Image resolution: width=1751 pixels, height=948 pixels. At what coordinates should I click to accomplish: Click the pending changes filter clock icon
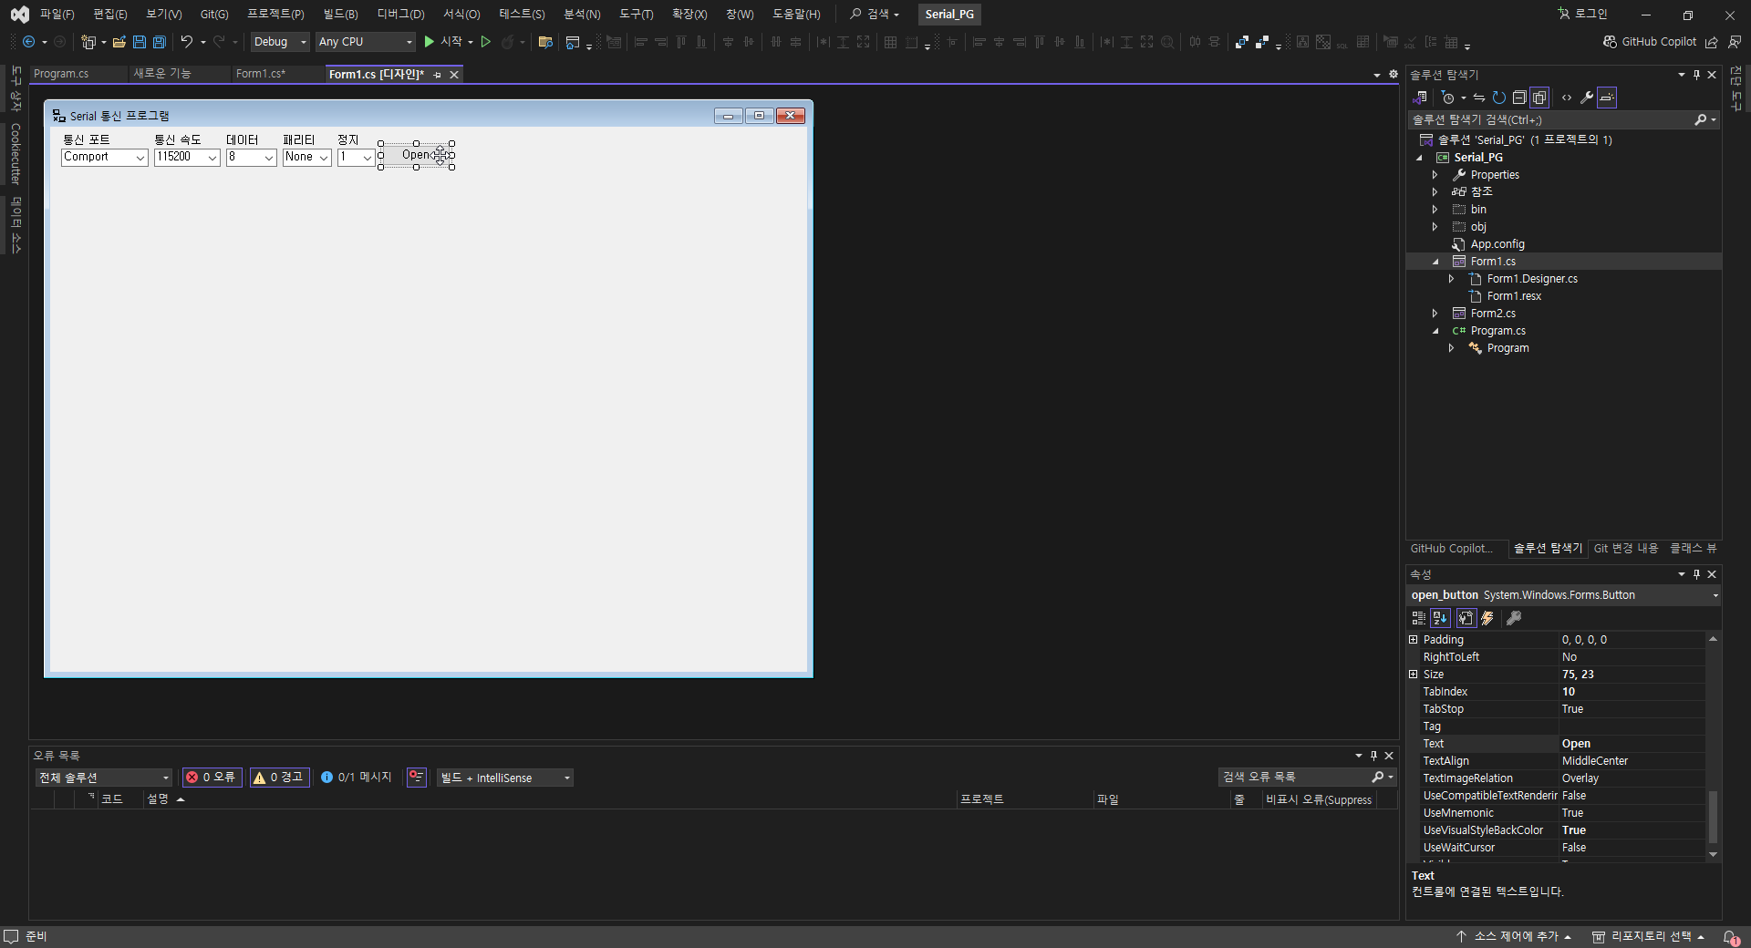tap(1447, 98)
